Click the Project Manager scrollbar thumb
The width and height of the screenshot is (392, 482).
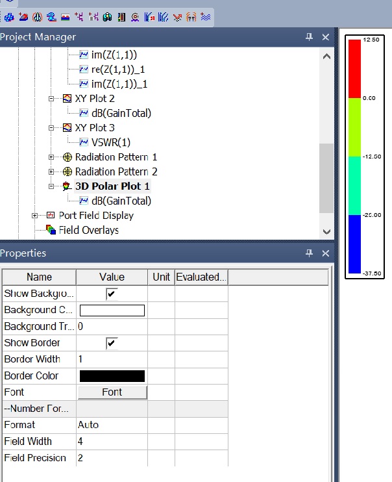coord(326,178)
